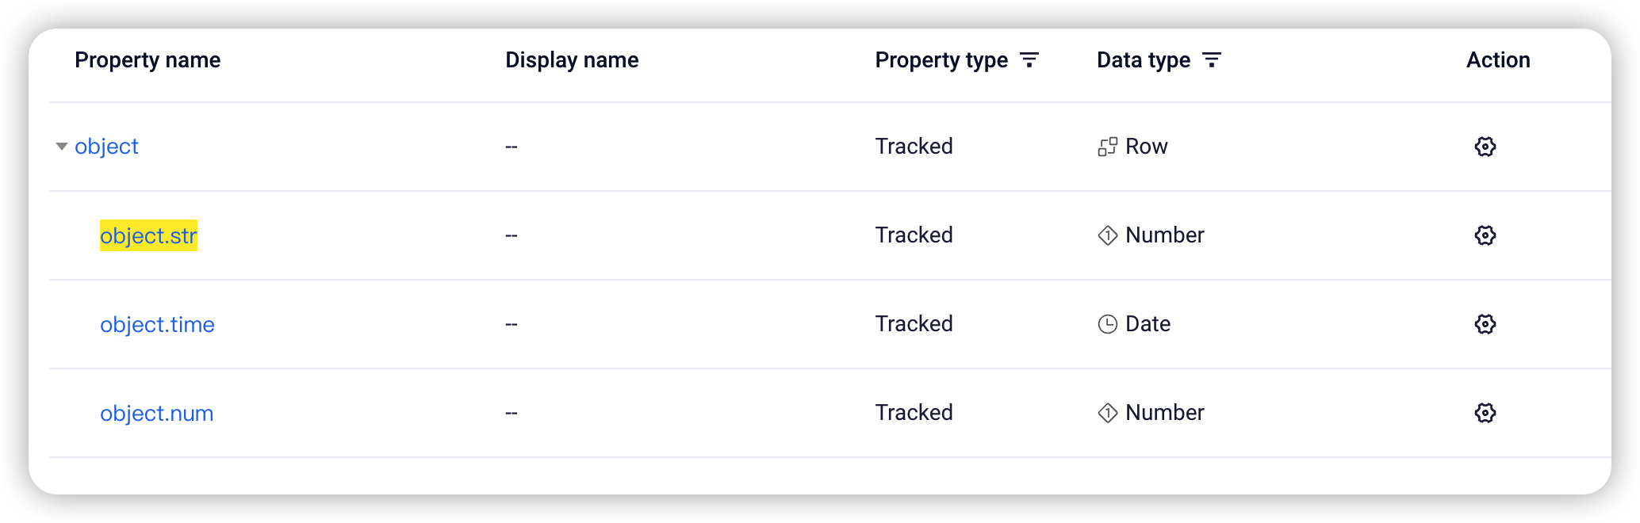Click the Number icon in object.num row
The height and width of the screenshot is (523, 1640).
[1107, 413]
